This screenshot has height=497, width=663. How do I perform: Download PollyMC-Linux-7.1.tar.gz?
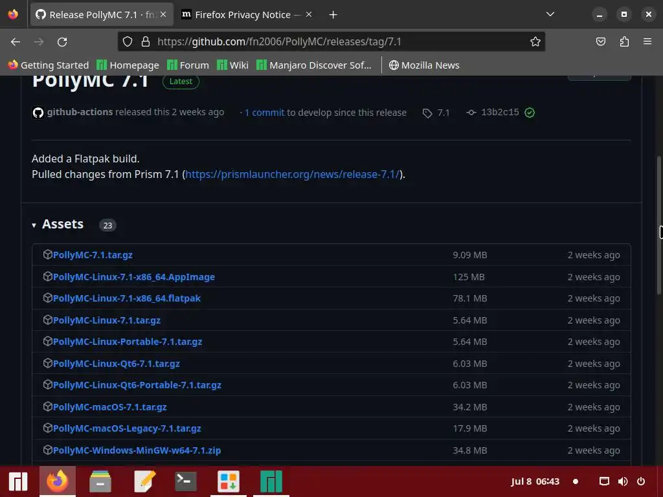pyautogui.click(x=107, y=320)
